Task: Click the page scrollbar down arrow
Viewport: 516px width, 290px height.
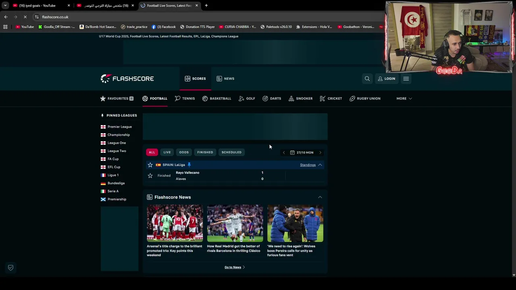Action: (x=514, y=275)
